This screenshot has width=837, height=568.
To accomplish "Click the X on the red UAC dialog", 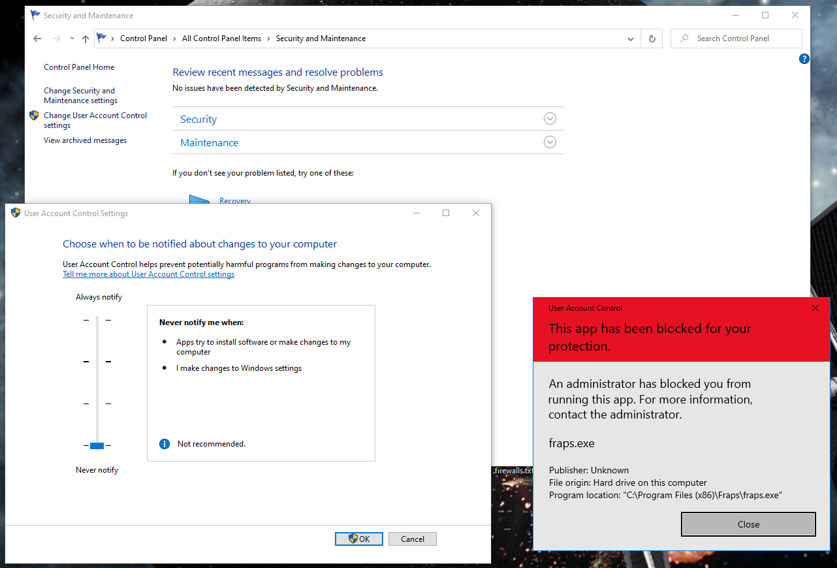I will pos(815,308).
